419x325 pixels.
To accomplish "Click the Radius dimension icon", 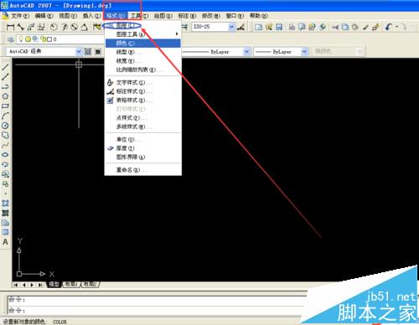I will point(54,27).
